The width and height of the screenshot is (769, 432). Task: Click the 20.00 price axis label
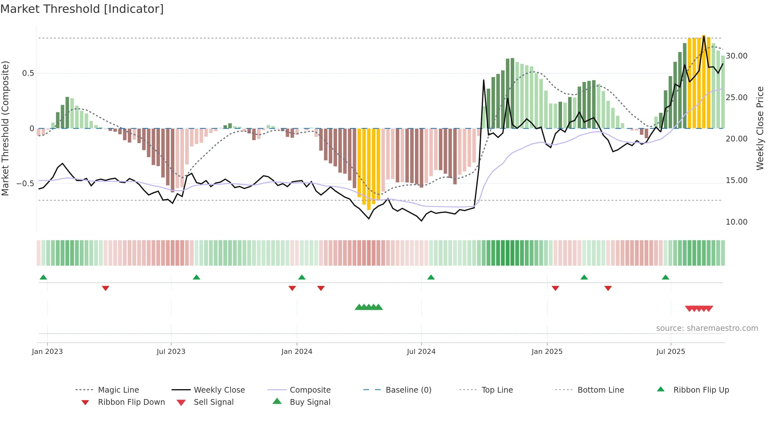coord(737,139)
